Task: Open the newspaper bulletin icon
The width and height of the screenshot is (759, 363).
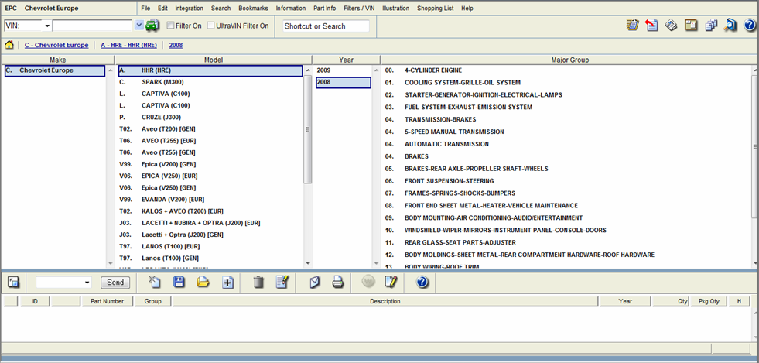Action: point(671,26)
